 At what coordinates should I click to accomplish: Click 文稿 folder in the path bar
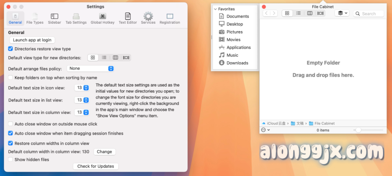[x=297, y=123]
